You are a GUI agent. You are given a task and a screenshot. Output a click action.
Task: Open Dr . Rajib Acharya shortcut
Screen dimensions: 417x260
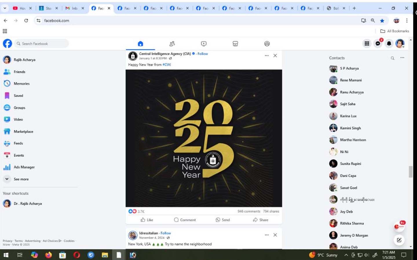pyautogui.click(x=28, y=204)
